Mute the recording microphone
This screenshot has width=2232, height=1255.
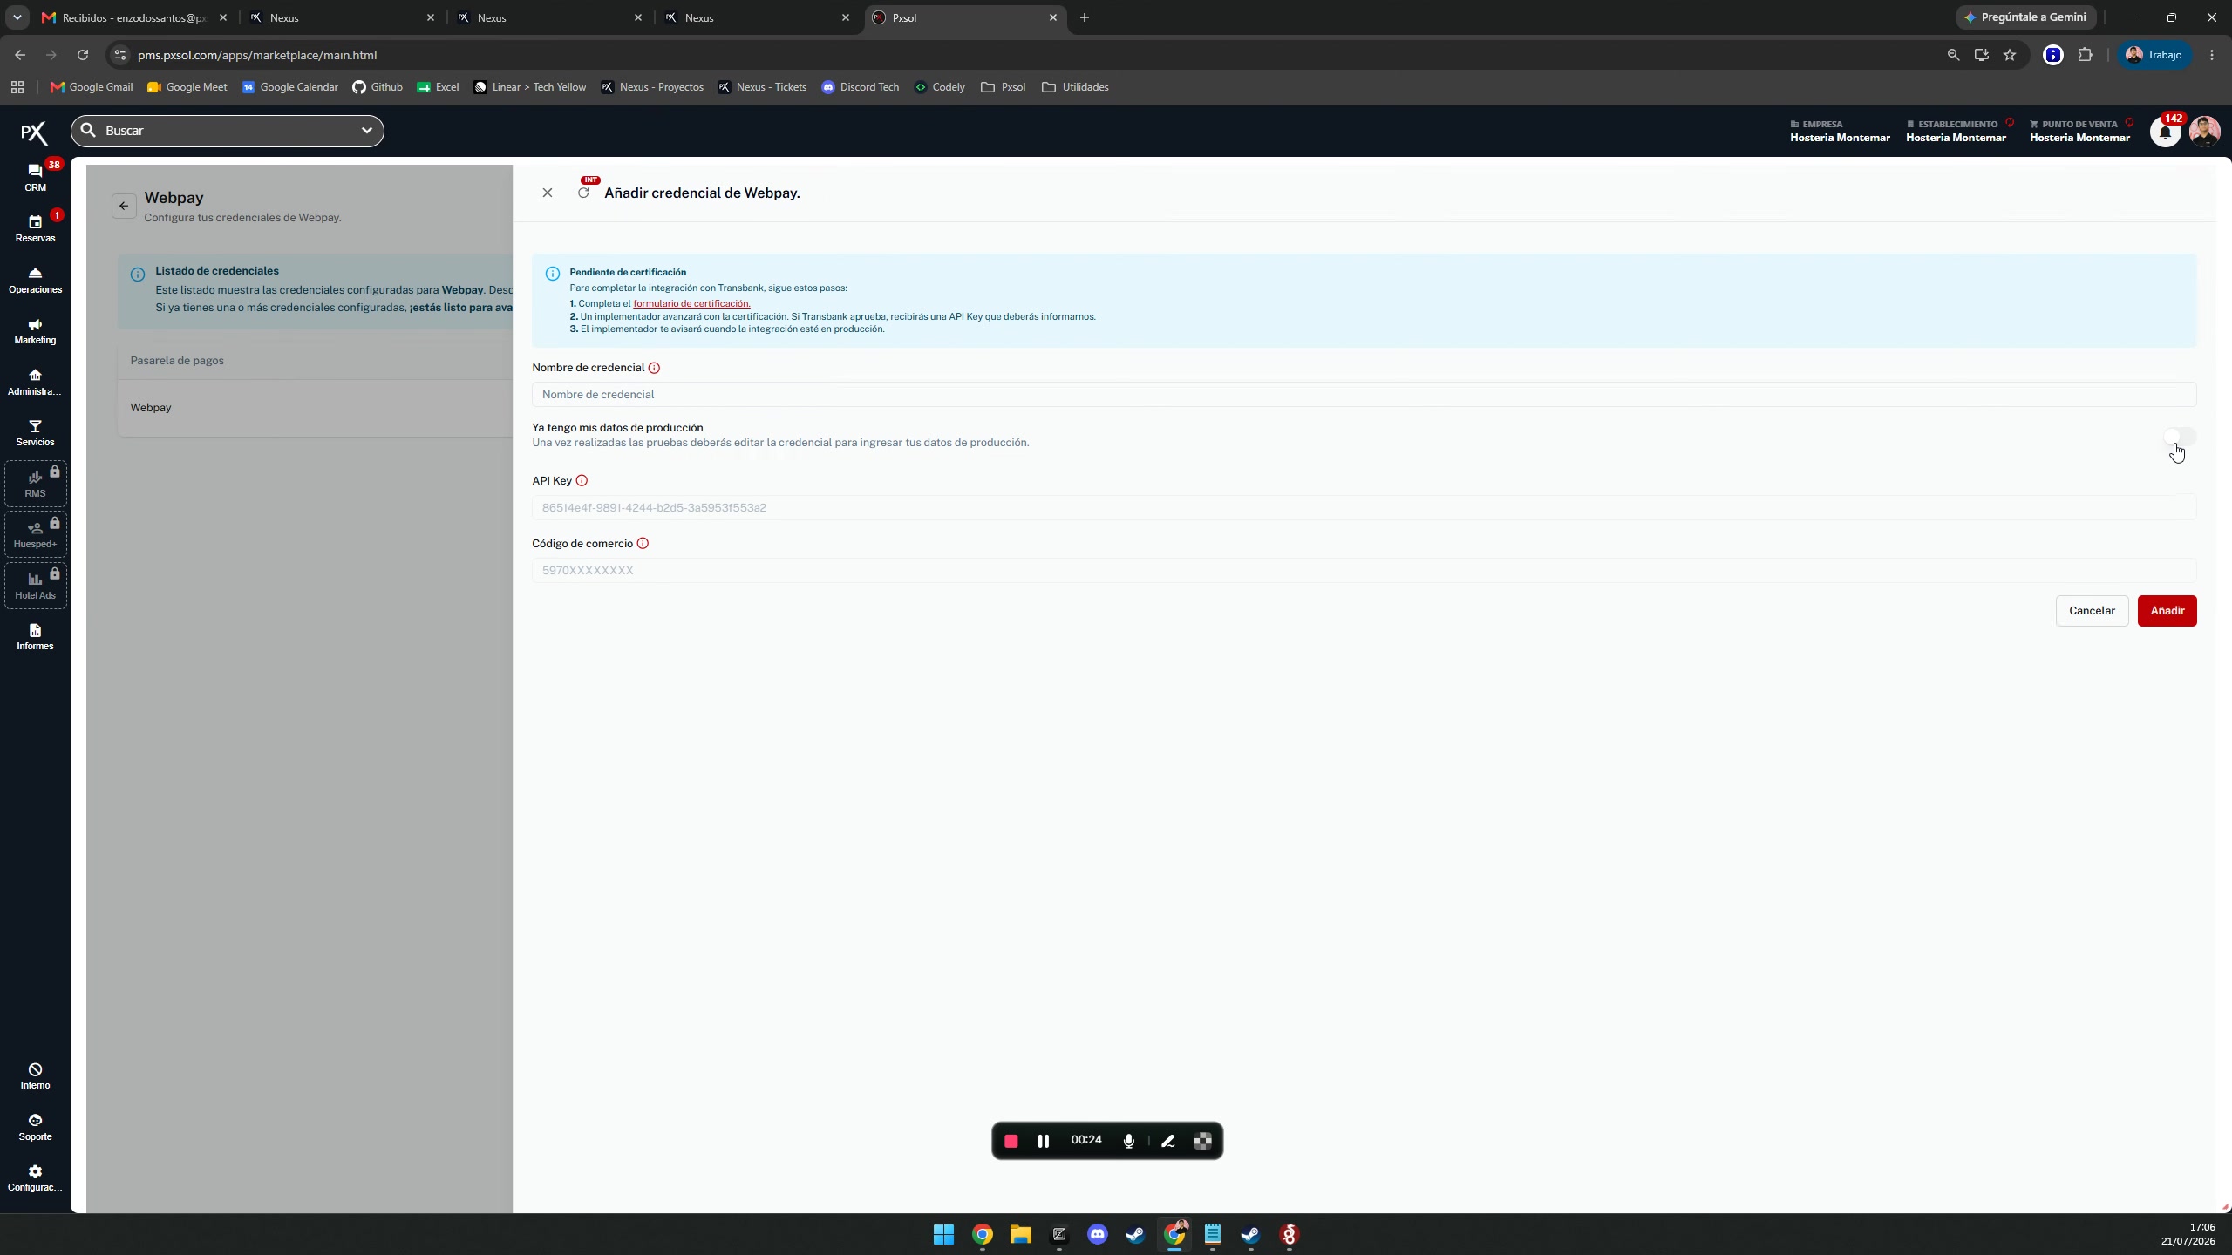click(x=1128, y=1141)
